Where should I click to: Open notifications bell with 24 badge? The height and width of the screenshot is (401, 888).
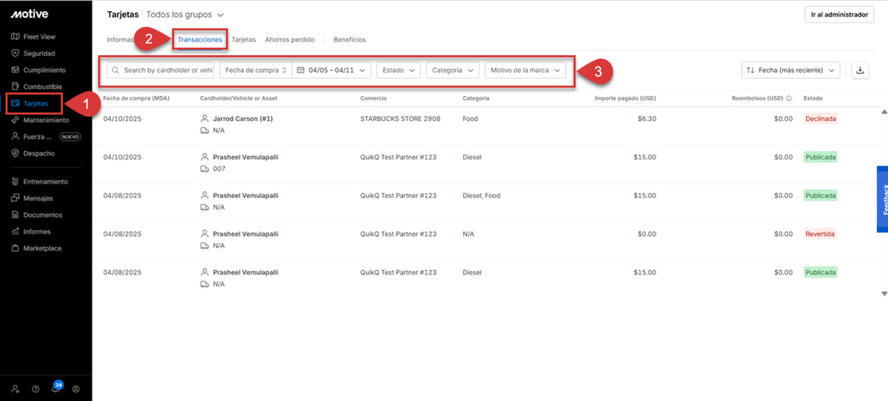(55, 389)
